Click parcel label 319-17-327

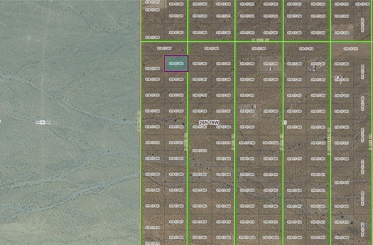pyautogui.click(x=295, y=95)
